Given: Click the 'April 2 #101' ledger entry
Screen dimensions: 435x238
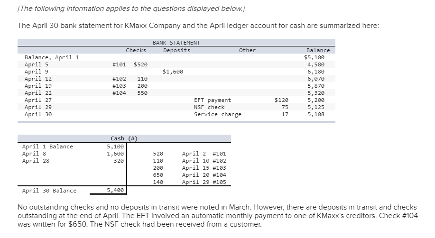Looking at the screenshot, I should pyautogui.click(x=204, y=154).
